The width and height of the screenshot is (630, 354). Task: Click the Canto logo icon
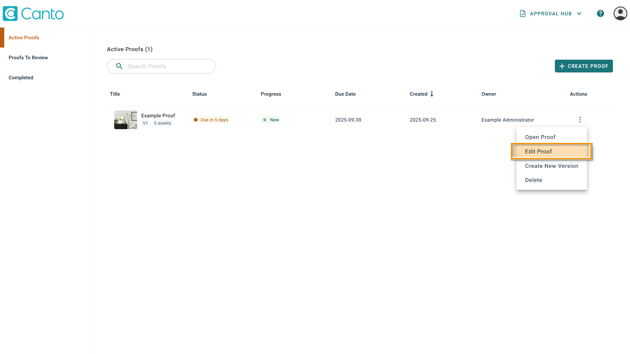pyautogui.click(x=10, y=13)
